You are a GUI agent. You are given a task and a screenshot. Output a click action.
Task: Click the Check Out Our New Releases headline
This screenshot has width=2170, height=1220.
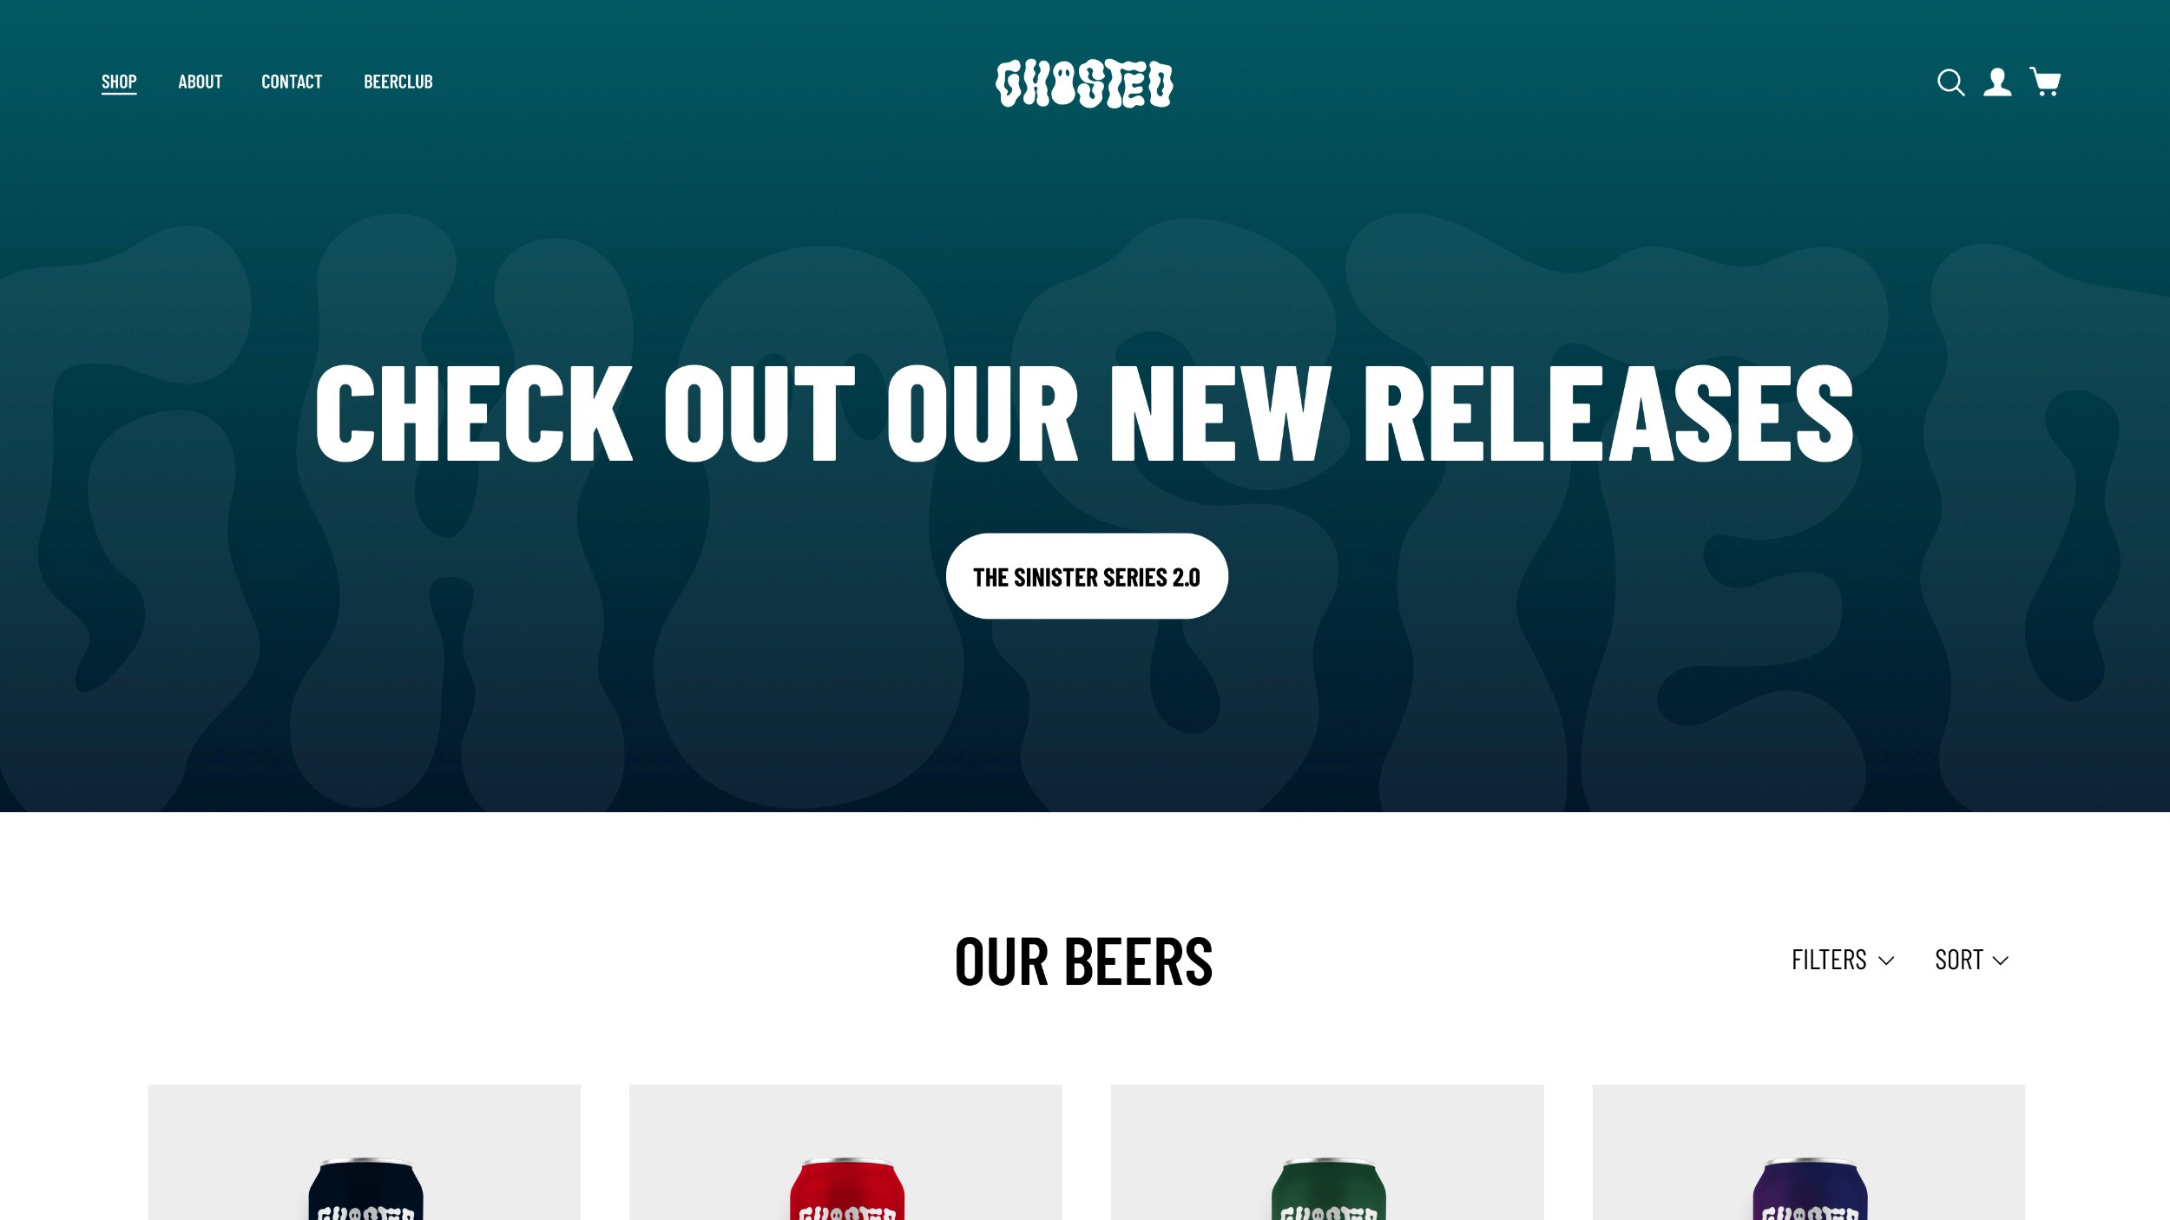coord(1084,414)
